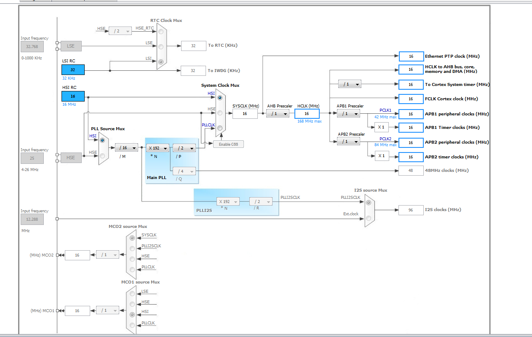The height and width of the screenshot is (337, 532).
Task: Select PLLCLK source in System Clock Mux
Action: tap(219, 128)
